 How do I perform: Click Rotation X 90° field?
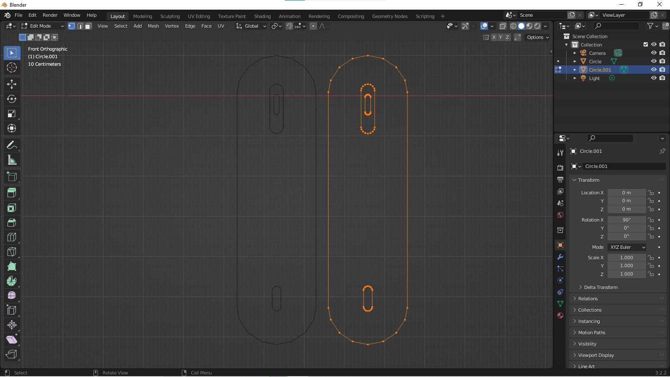(x=626, y=220)
